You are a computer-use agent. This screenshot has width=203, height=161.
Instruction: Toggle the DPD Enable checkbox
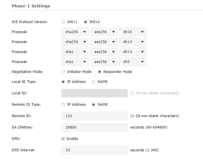(x=63, y=139)
